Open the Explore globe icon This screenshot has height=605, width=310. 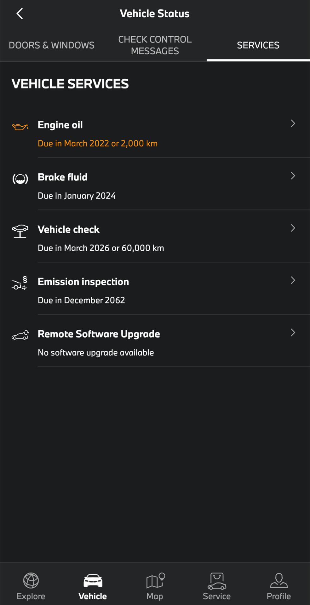click(31, 580)
